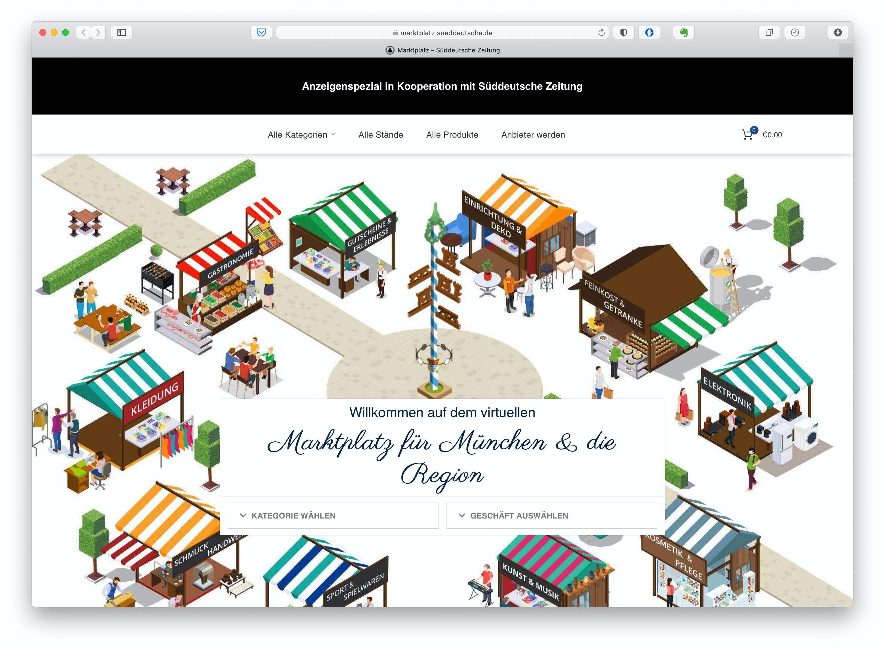Go to Alle Stände
885x649 pixels.
[381, 135]
